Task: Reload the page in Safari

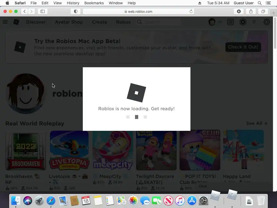Action: (191, 11)
